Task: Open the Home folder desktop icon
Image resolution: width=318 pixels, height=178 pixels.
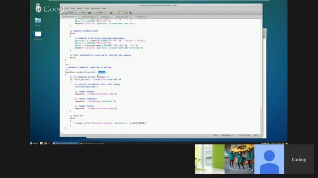Action: pos(38,22)
